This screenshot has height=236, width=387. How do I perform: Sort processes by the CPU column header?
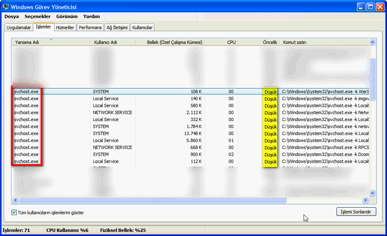221,42
